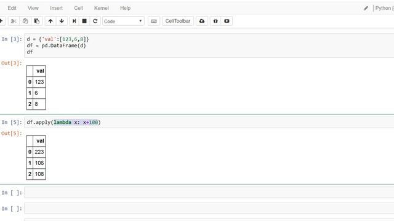Select the In [3] prompt label
The image size is (394, 221).
click(12, 39)
